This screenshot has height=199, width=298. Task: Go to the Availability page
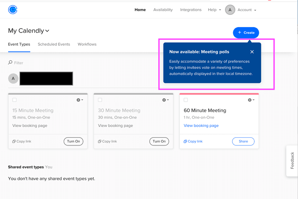click(x=163, y=10)
